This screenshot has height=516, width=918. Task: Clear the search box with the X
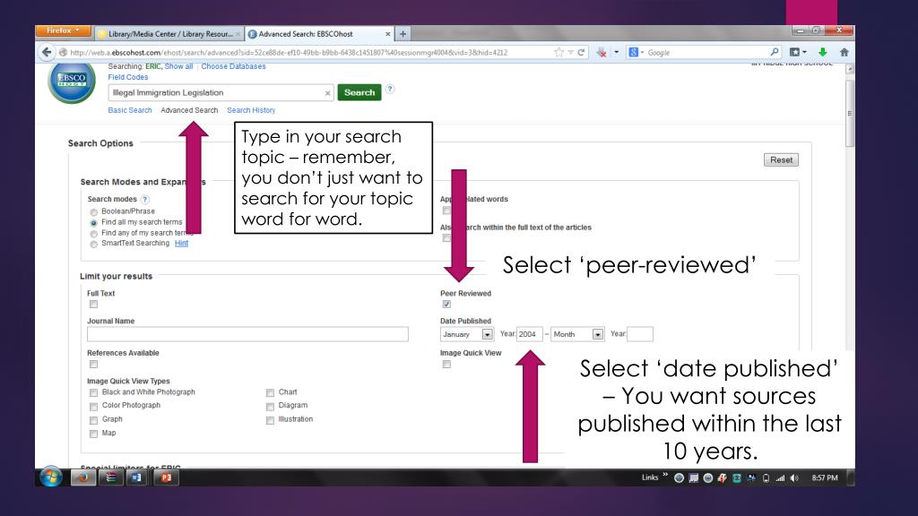[x=327, y=93]
